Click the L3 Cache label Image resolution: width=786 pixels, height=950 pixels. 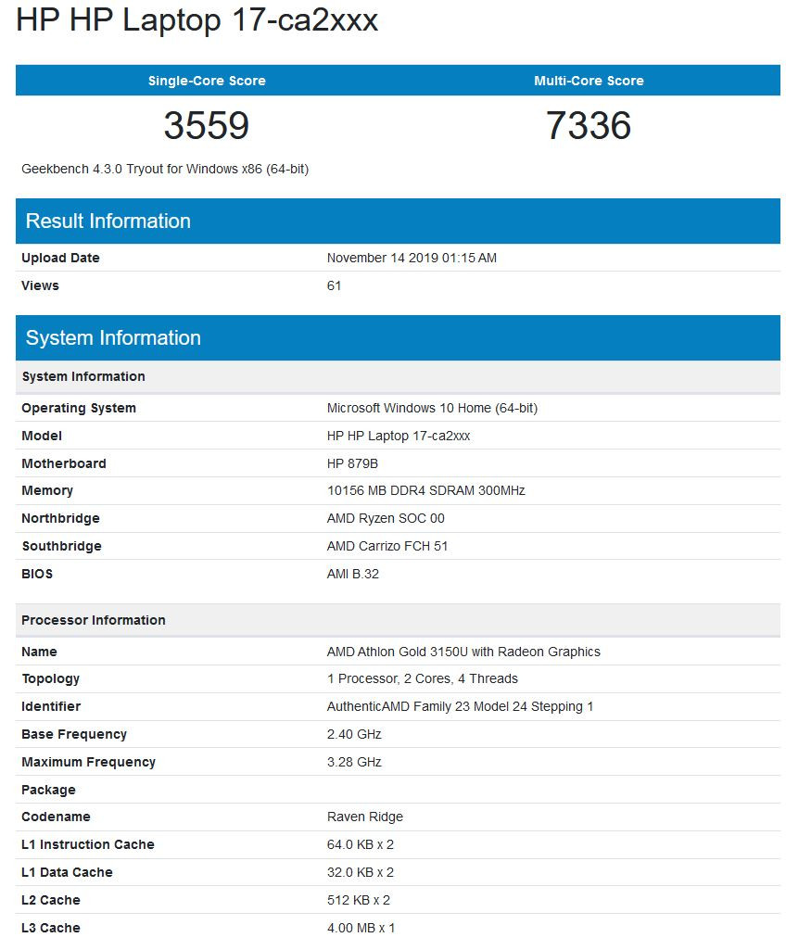(50, 928)
